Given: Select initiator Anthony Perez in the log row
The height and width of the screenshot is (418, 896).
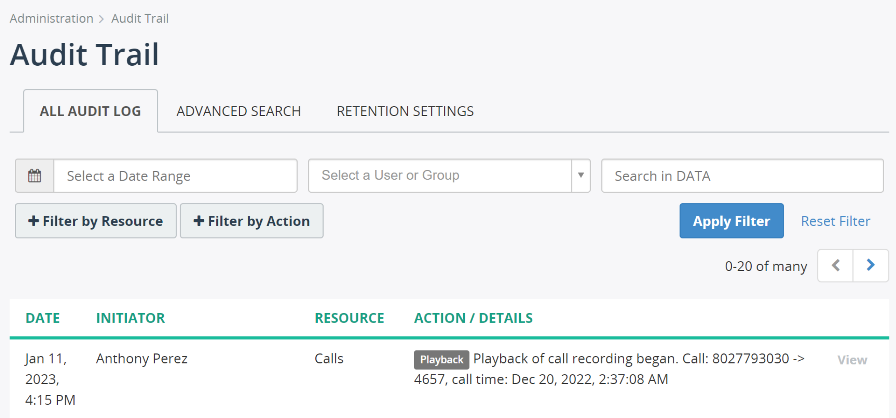Looking at the screenshot, I should click(x=141, y=358).
